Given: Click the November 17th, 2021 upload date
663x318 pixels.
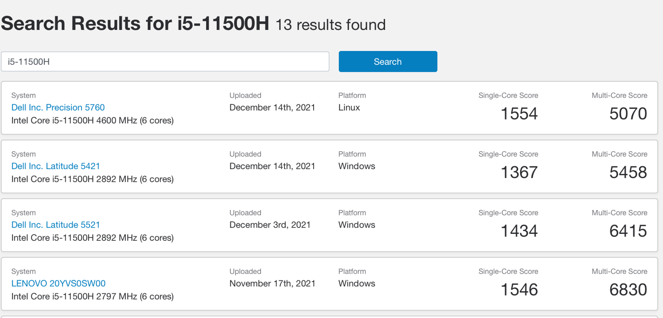Looking at the screenshot, I should pyautogui.click(x=272, y=284).
